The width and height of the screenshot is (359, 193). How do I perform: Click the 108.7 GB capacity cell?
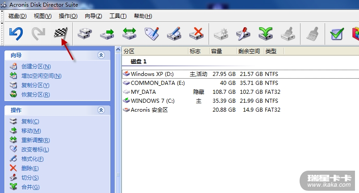click(224, 92)
